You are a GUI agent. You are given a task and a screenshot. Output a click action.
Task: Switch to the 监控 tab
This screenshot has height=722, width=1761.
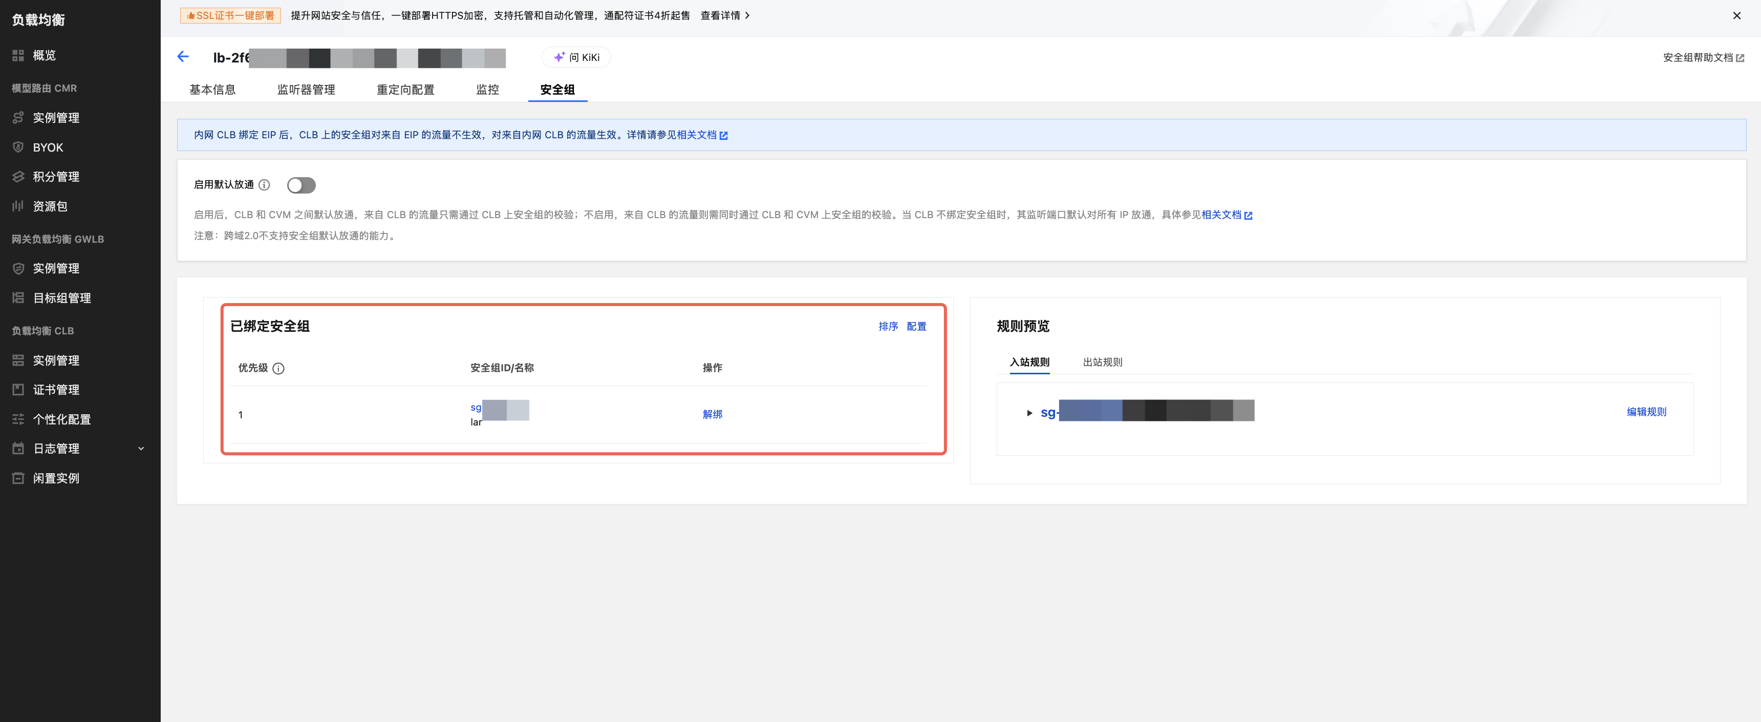click(x=487, y=90)
